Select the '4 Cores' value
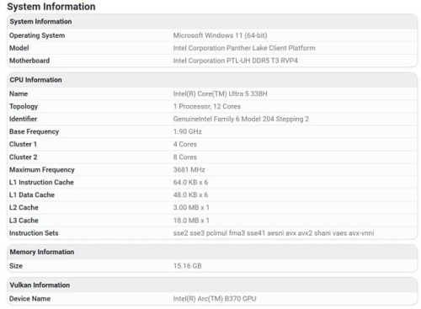The image size is (421, 309). click(x=185, y=144)
